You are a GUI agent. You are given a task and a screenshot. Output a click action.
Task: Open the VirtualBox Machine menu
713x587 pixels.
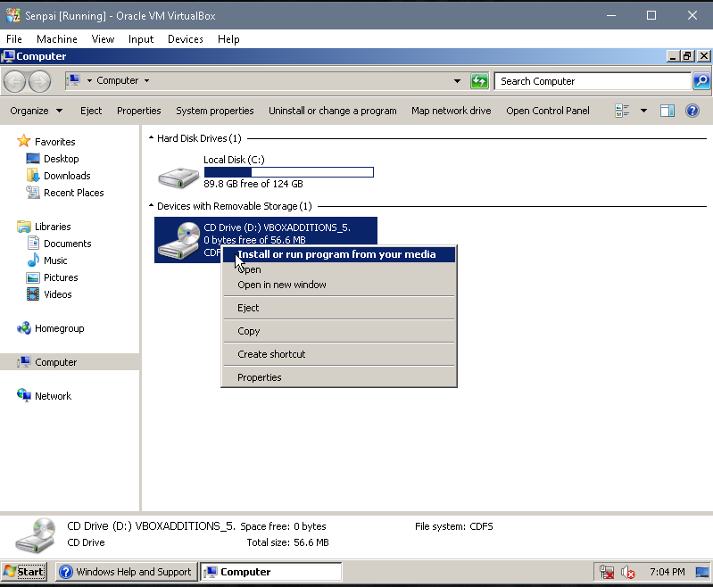(x=57, y=39)
